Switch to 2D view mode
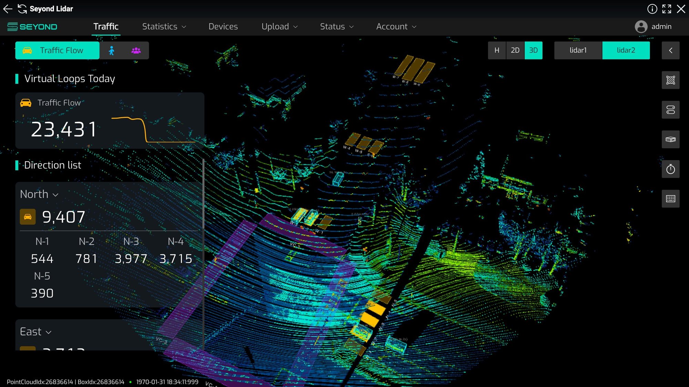 pos(515,50)
